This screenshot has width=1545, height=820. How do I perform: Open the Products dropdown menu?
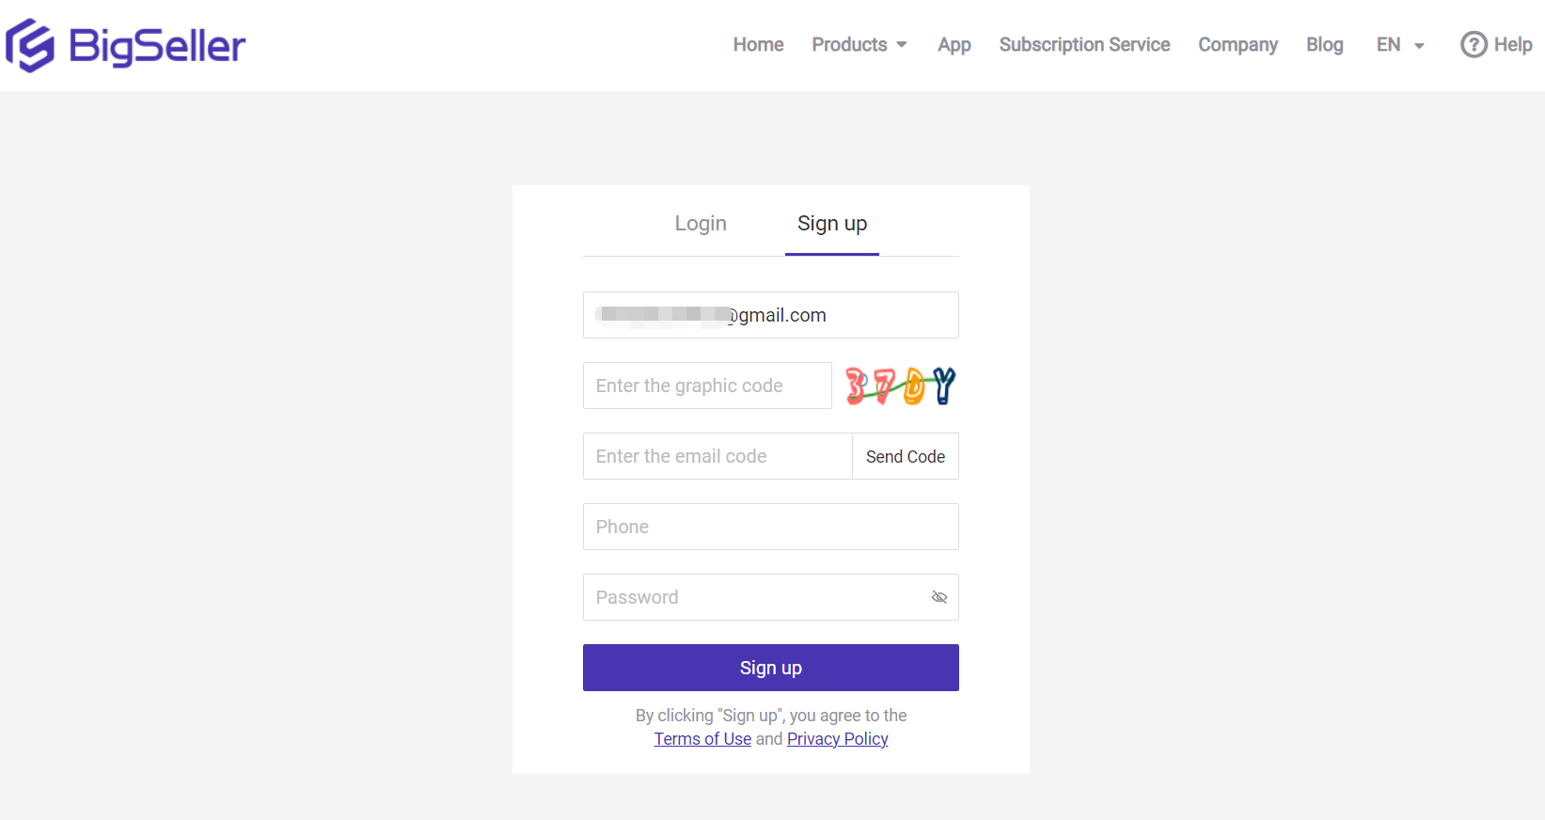[x=849, y=44]
